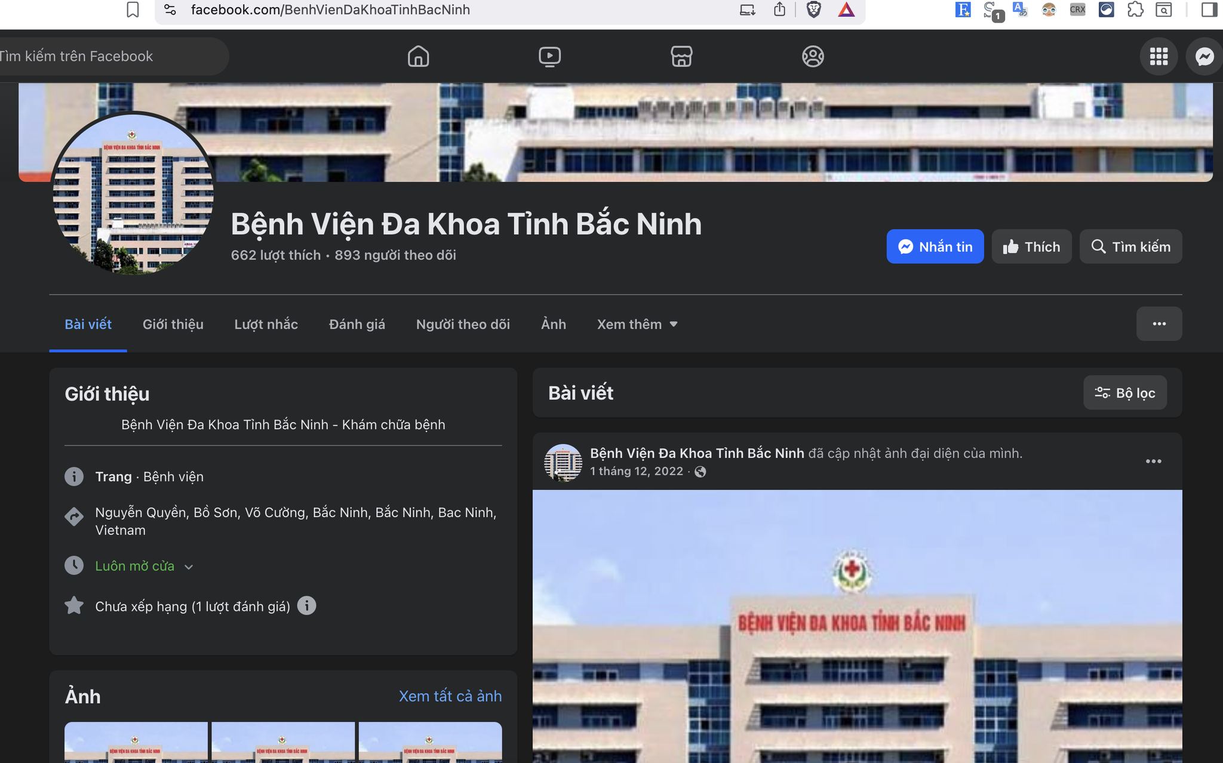Click the address Nguyễn Quyền, Bồ Sơn text

click(296, 521)
